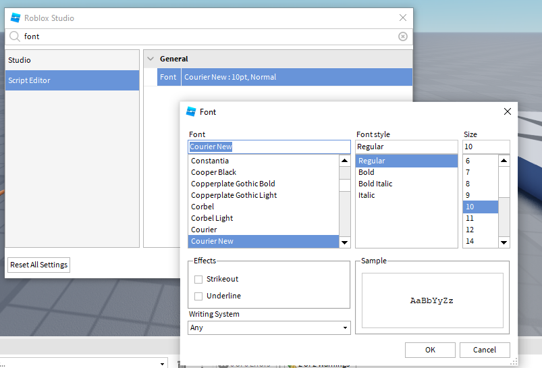The width and height of the screenshot is (542, 368).
Task: Click size list scroll up arrow
Action: click(504, 161)
